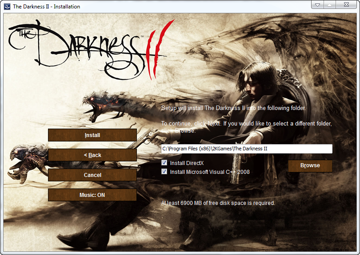This screenshot has height=255, width=360.
Task: Click the window title 'The Darkness II - Installation'
Action: pos(46,7)
